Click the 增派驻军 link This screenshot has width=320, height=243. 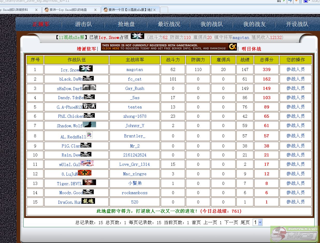(86, 49)
